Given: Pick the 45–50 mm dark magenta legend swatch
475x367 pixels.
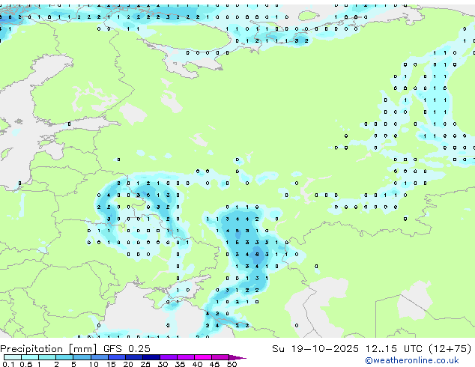Looking at the screenshot, I should (x=220, y=357).
